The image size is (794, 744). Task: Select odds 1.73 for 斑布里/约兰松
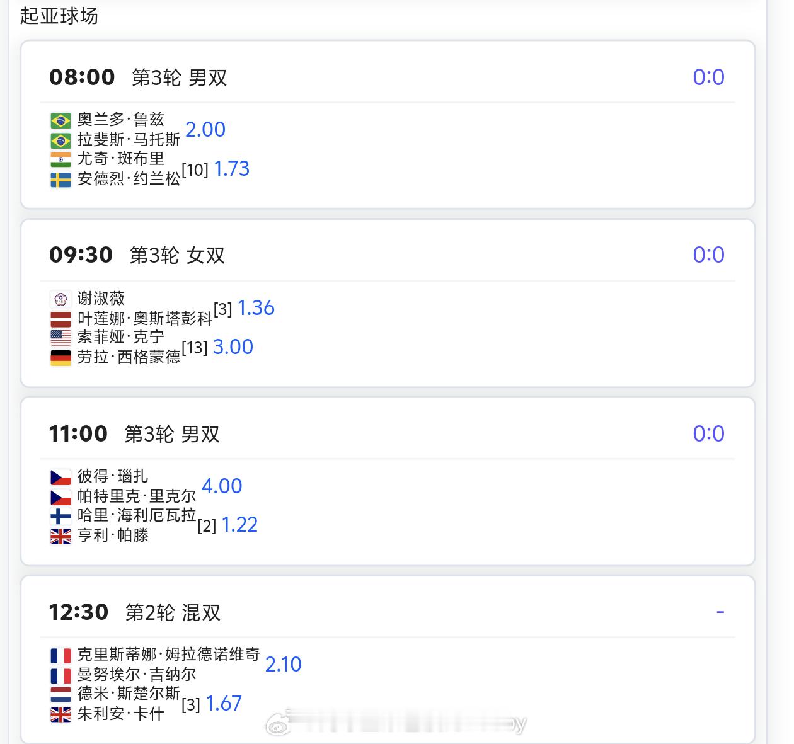[231, 169]
